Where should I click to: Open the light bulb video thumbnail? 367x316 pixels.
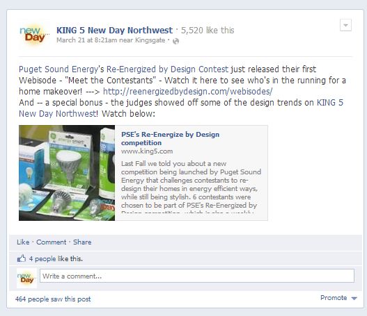click(67, 173)
